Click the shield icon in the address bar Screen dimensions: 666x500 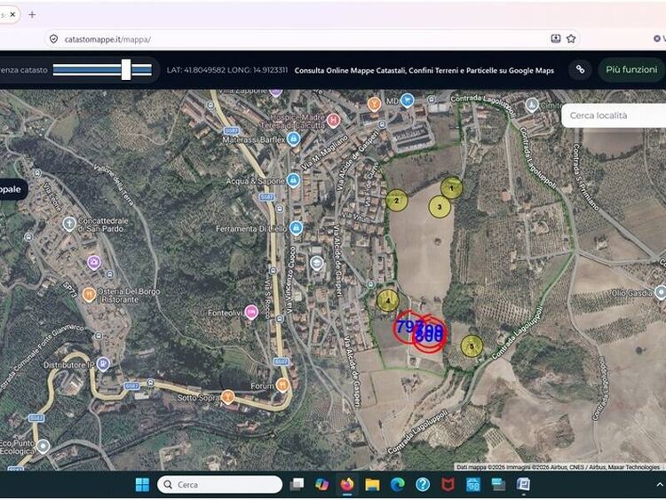[x=53, y=39]
